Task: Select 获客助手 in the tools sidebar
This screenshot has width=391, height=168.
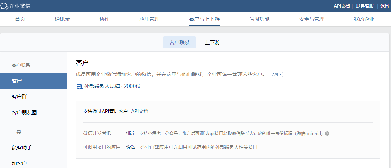Action: pyautogui.click(x=22, y=148)
